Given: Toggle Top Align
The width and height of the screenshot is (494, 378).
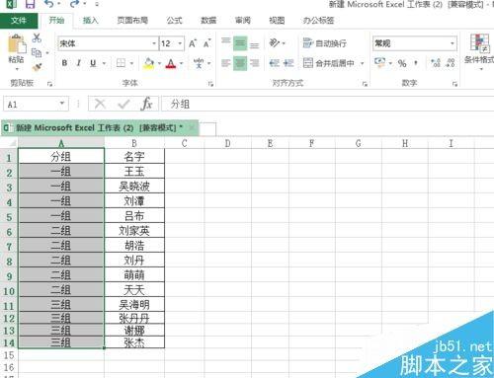Looking at the screenshot, I should click(x=226, y=42).
